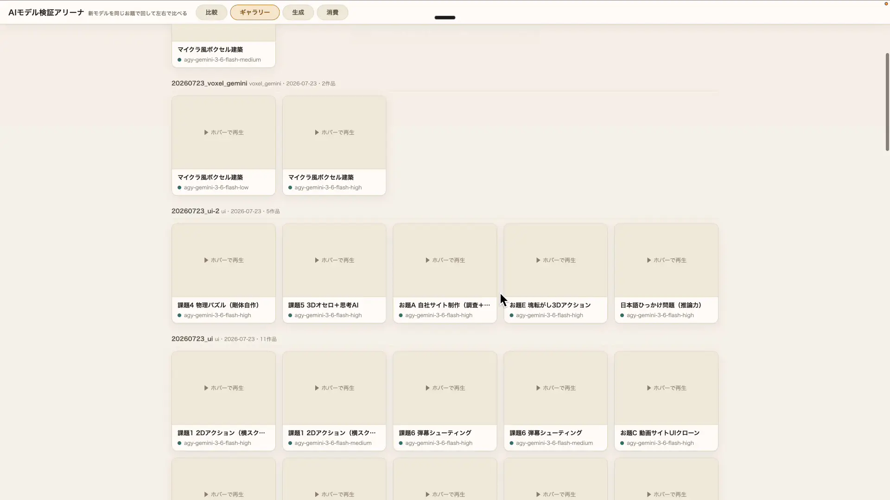This screenshot has width=890, height=500.
Task: Click play icon on flash-low voxel card
Action: point(206,132)
